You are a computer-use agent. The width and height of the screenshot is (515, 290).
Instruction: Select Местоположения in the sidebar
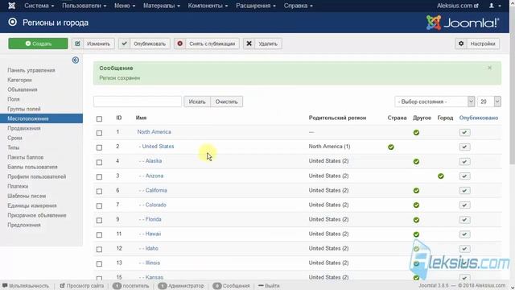[41, 118]
